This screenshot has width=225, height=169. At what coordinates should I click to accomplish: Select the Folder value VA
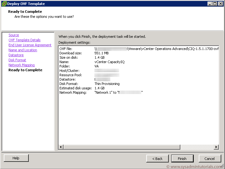(x=97, y=66)
